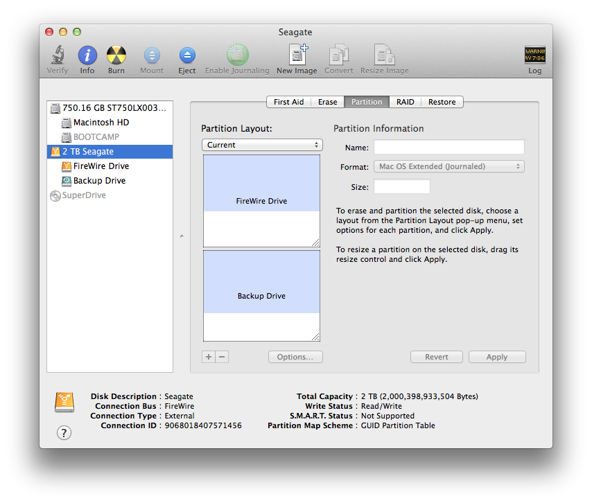Image resolution: width=592 pixels, height=503 pixels.
Task: Click the Read/Write status value
Action: [381, 407]
